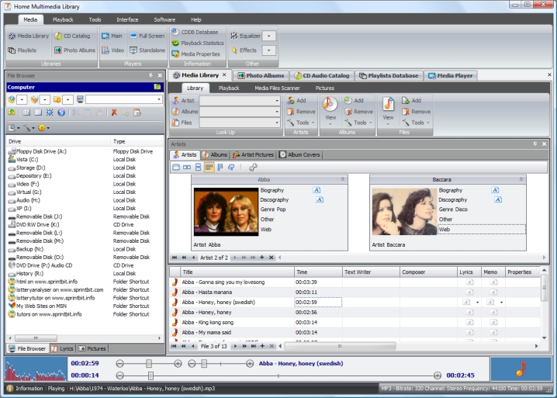
Task: Toggle auto-hide pin on the File Browser panel
Action: coord(150,75)
